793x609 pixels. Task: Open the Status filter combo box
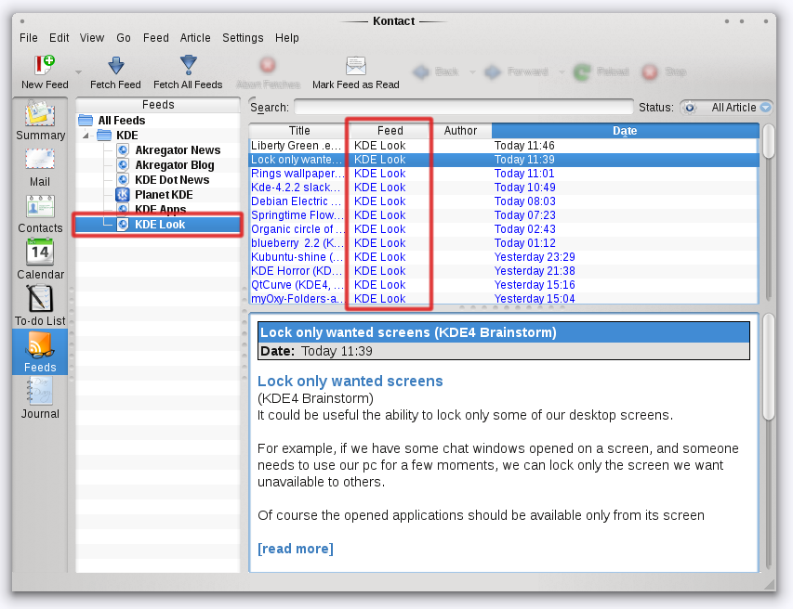coord(726,108)
